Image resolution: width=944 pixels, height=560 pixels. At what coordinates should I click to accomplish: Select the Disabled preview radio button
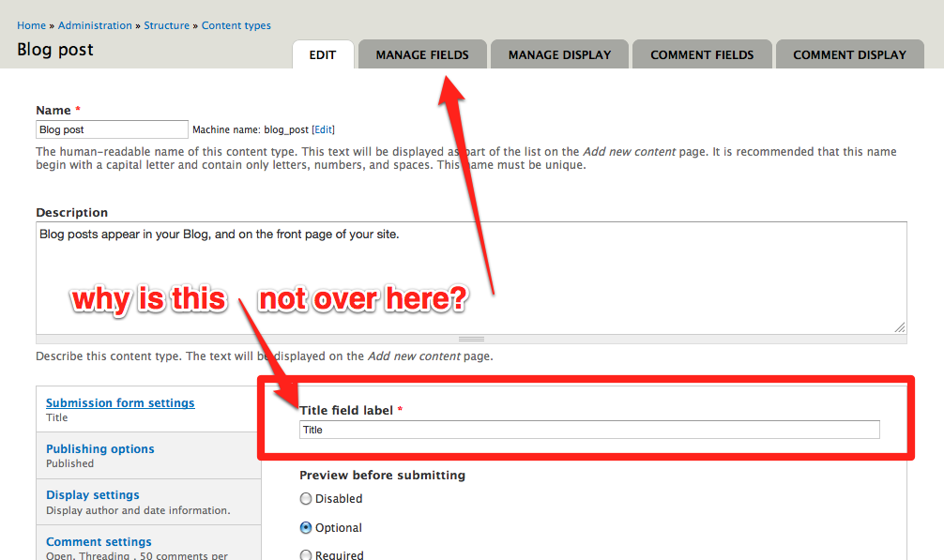306,498
